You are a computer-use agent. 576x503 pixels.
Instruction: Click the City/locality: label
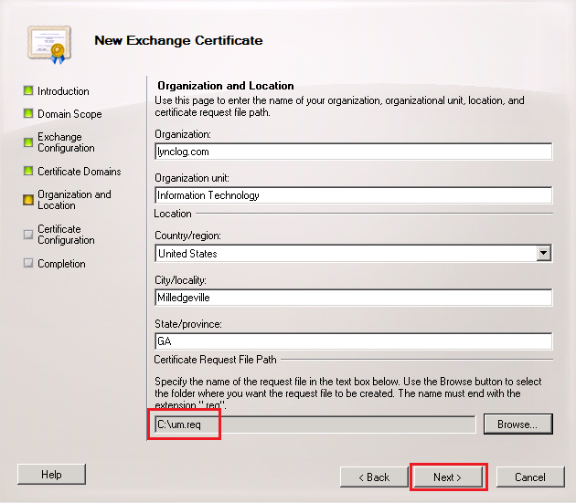click(x=180, y=280)
